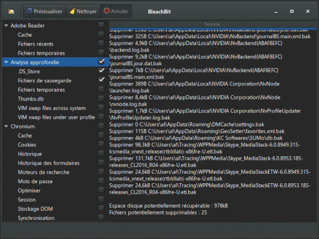Select Fichiers récents row
The width and height of the screenshot is (319, 239).
pos(55,44)
